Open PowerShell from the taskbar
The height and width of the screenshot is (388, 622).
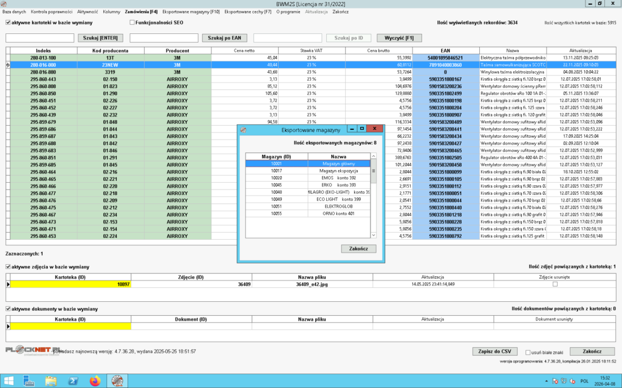[72, 381]
